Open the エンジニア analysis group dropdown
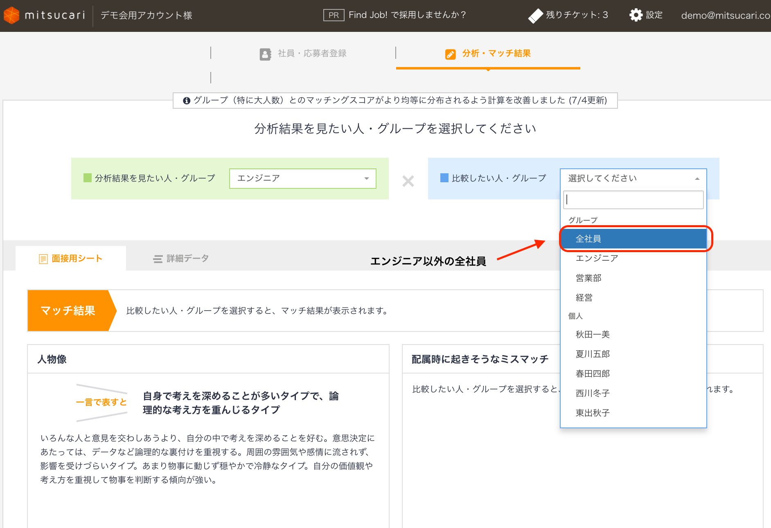 (302, 179)
